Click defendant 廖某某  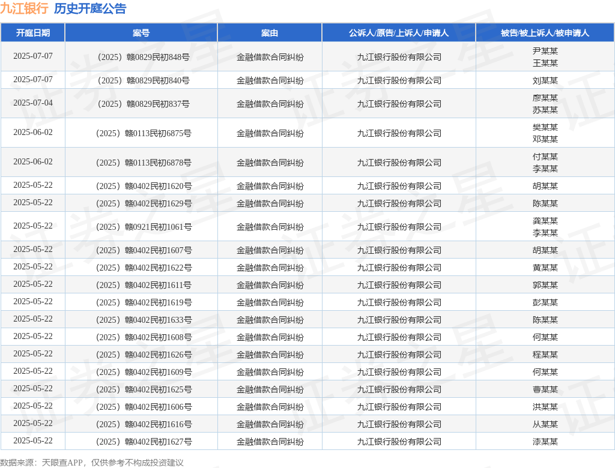545,98
